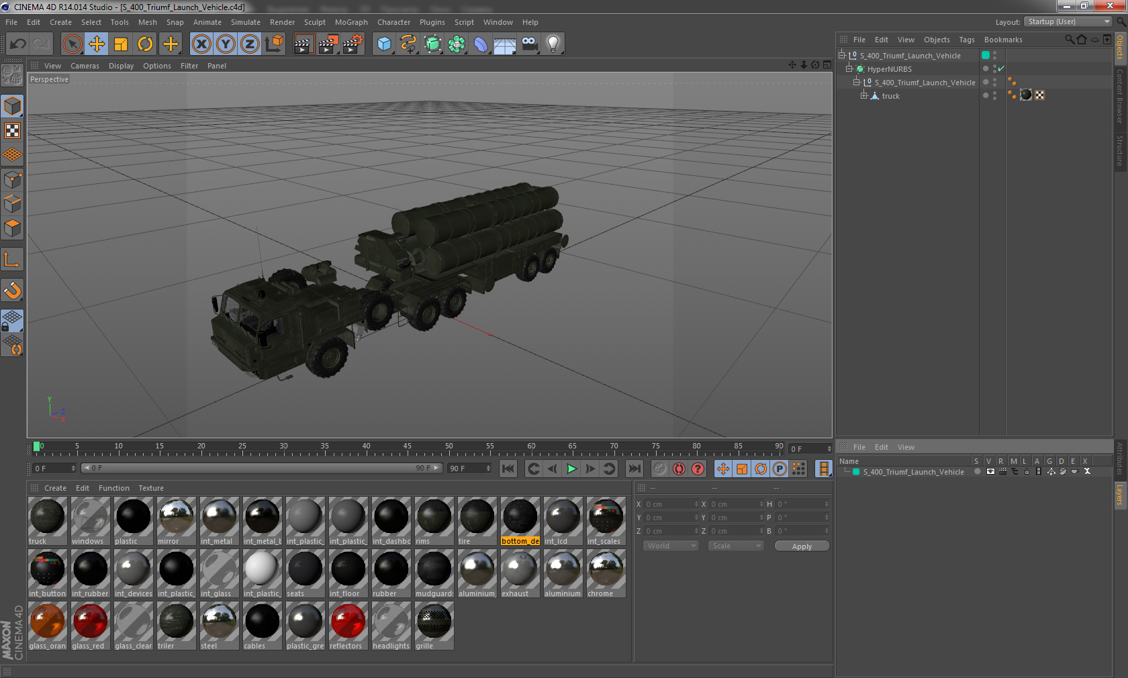1128x678 pixels.
Task: Play the animation forward
Action: (x=571, y=469)
